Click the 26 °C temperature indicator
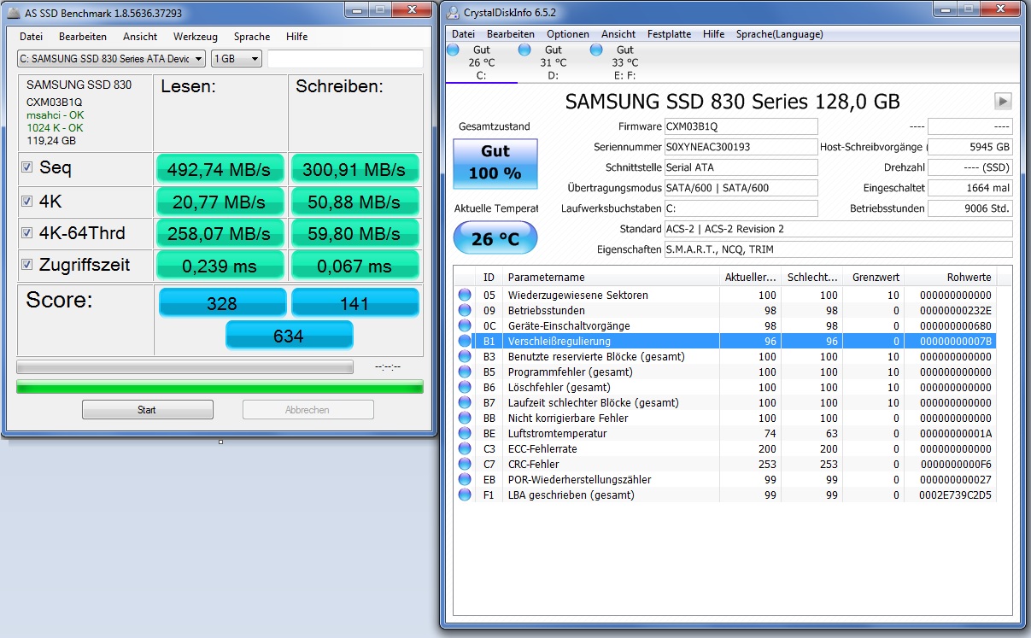This screenshot has height=638, width=1031. [495, 238]
